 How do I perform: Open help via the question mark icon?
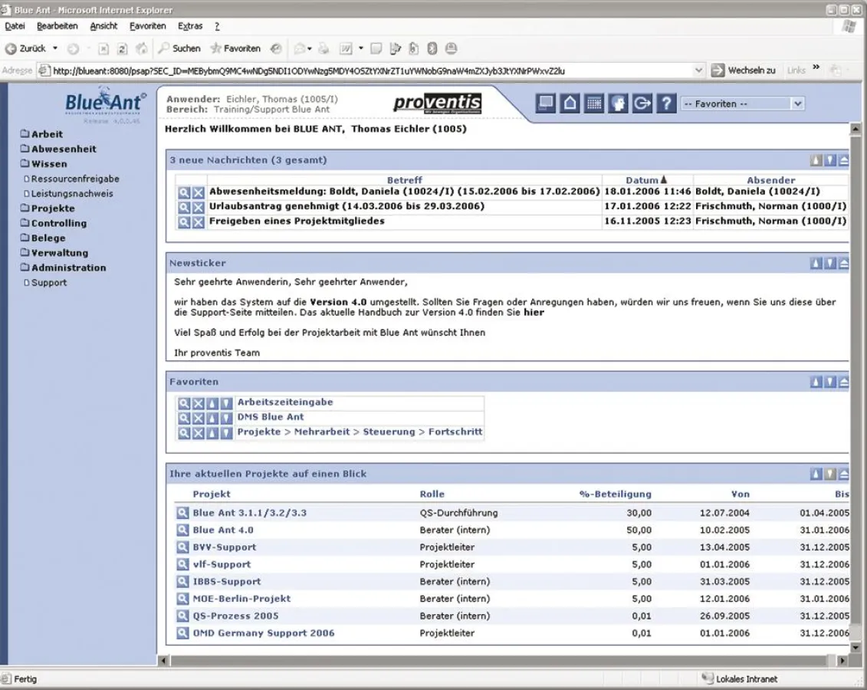[666, 103]
